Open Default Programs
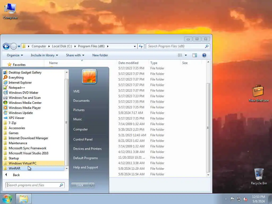This screenshot has width=272, height=204. coord(85,158)
